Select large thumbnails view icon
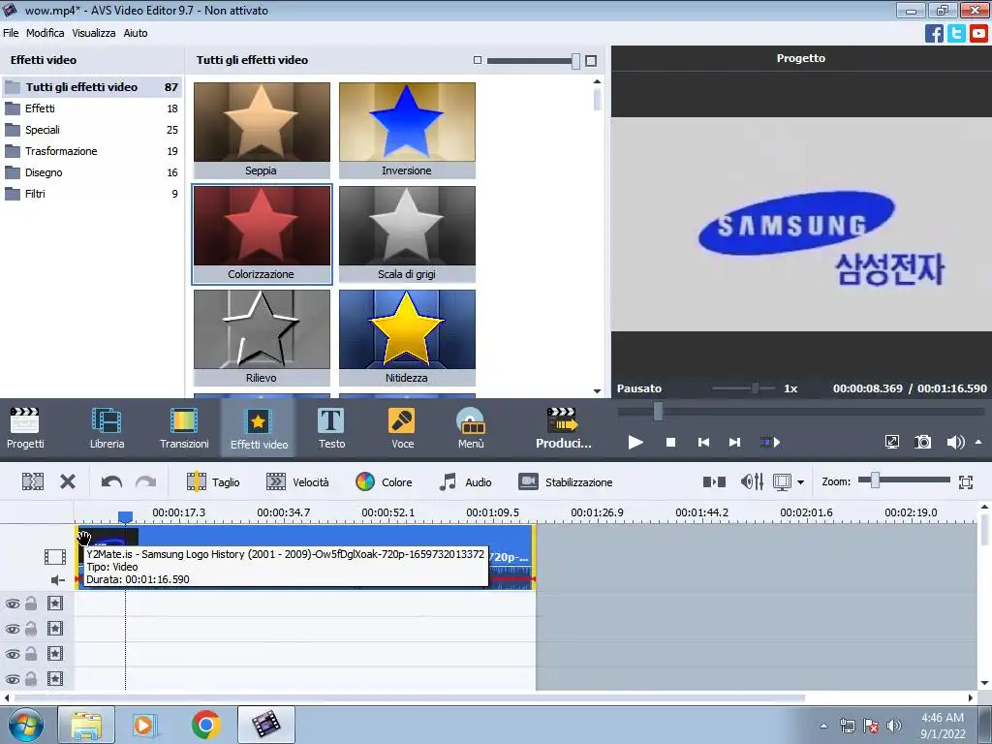This screenshot has height=744, width=992. [591, 61]
